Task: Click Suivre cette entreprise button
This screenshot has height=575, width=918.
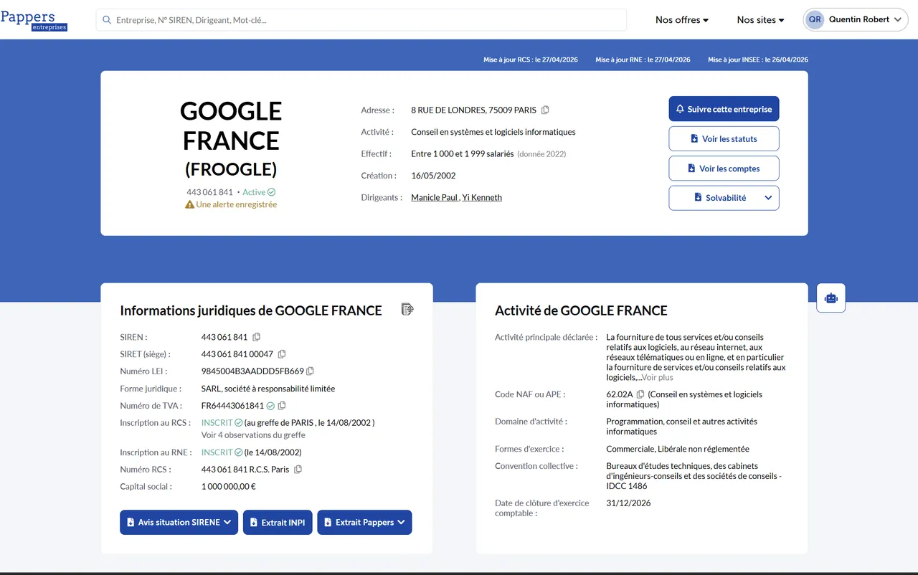Action: tap(724, 109)
